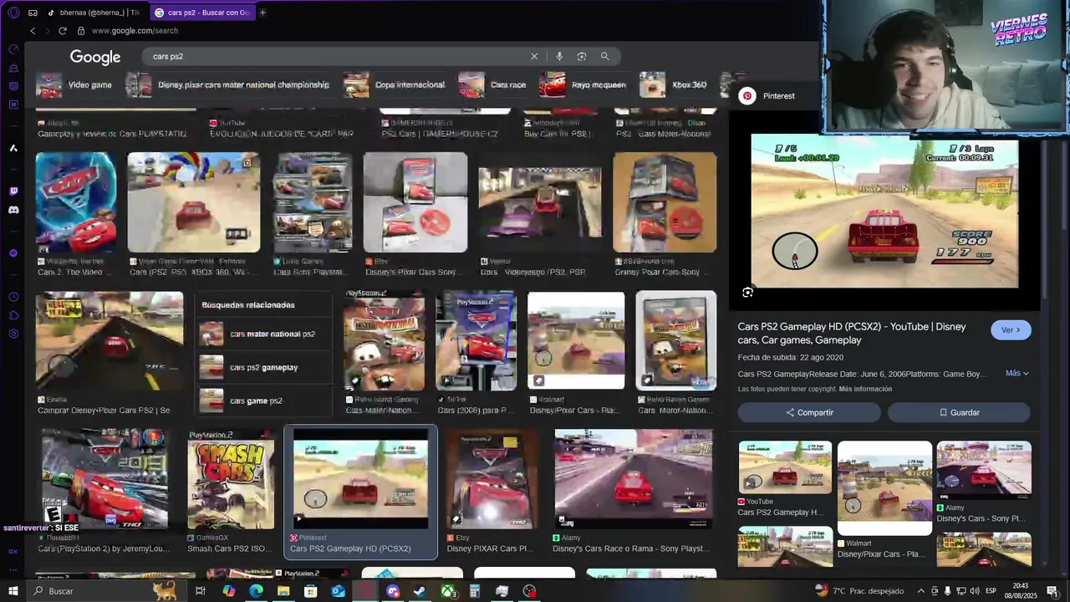This screenshot has height=602, width=1070.
Task: Click the magnifier search button
Action: [x=604, y=56]
